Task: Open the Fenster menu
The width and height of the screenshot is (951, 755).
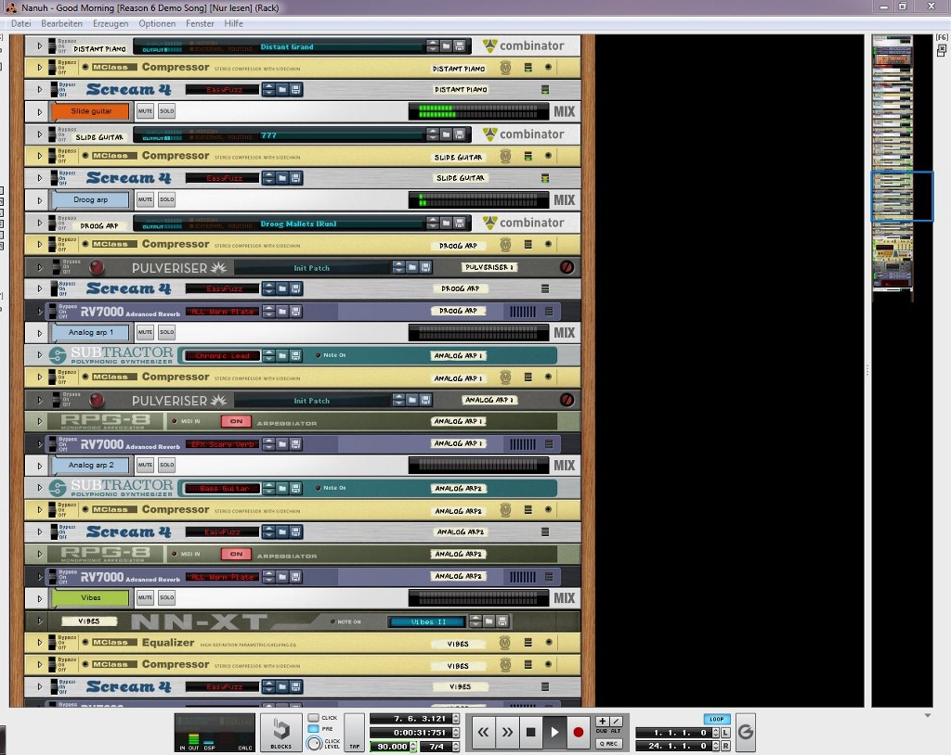Action: (x=200, y=23)
